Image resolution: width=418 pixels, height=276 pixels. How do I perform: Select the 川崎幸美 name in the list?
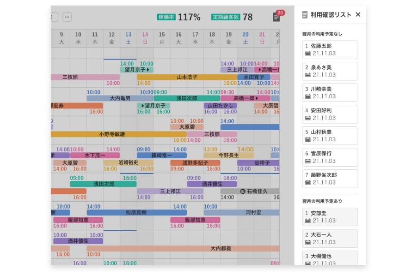point(321,89)
